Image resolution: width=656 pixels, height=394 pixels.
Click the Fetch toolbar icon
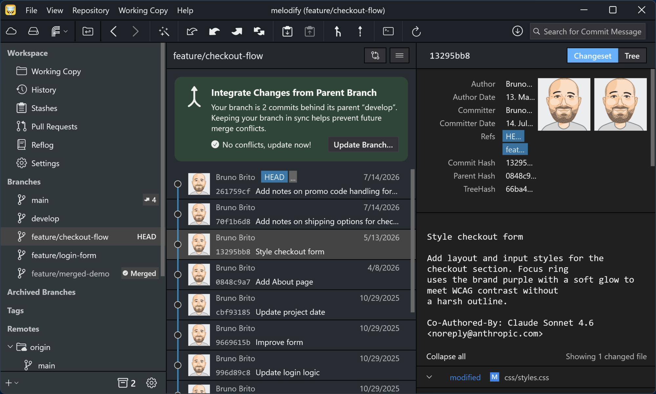(192, 31)
